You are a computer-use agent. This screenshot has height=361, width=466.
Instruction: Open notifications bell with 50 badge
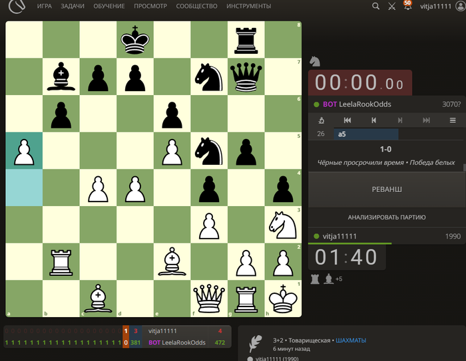tap(407, 5)
